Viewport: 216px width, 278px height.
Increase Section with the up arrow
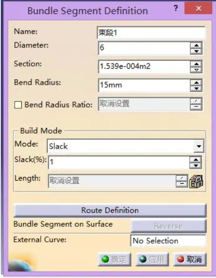pos(196,64)
